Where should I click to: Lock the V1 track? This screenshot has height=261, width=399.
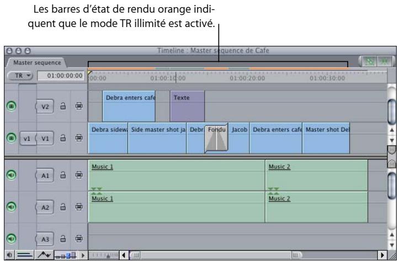tap(63, 138)
